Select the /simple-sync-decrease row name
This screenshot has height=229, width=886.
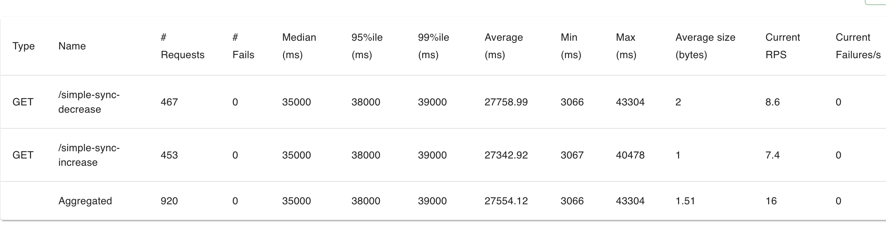click(x=89, y=102)
